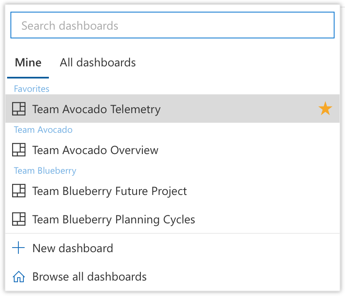This screenshot has height=296, width=345.
Task: Click the dashboard icon beside Team Avocado Overview
Action: pos(19,150)
